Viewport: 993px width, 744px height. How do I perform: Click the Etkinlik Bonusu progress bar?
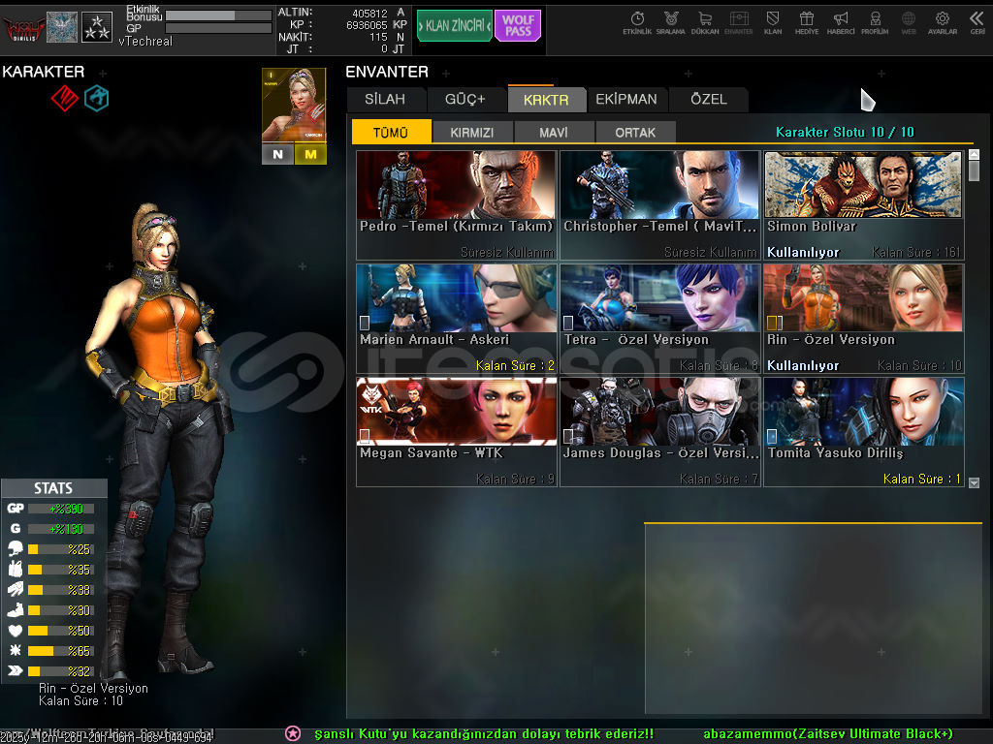(x=218, y=15)
